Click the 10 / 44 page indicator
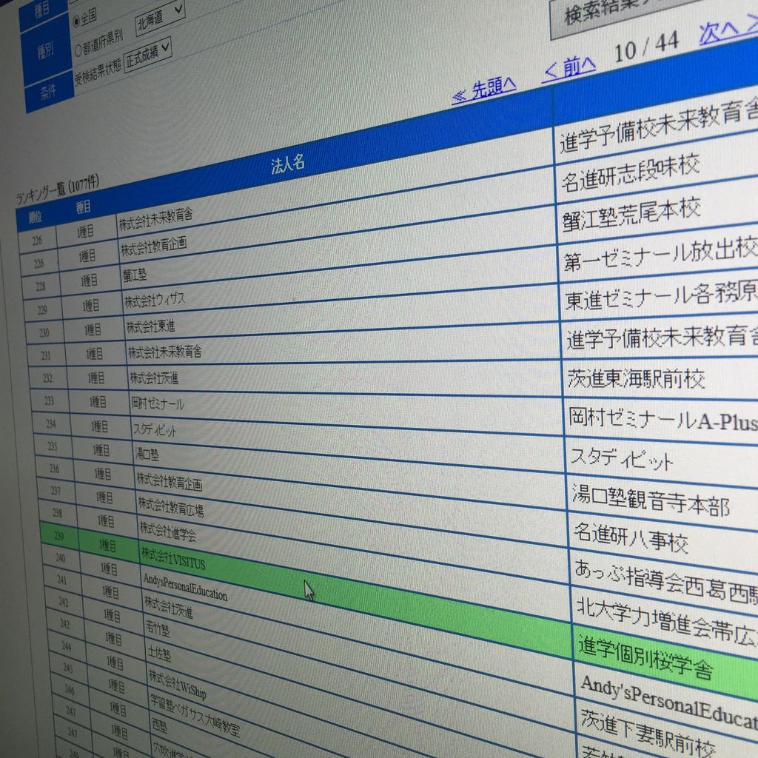The height and width of the screenshot is (758, 758). [647, 47]
